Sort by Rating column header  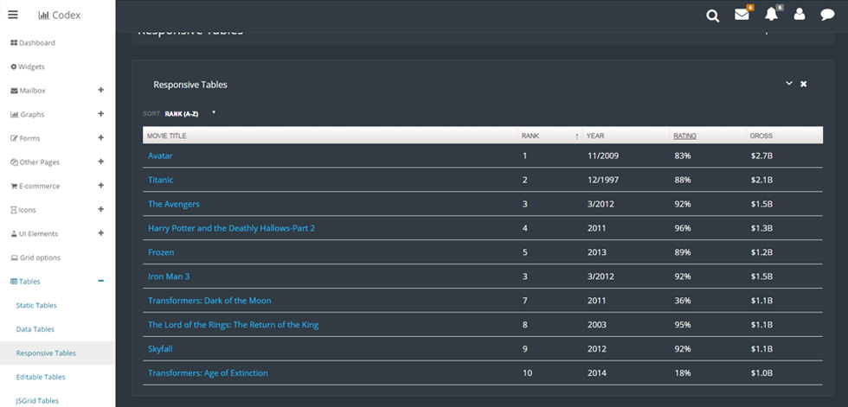click(x=684, y=136)
